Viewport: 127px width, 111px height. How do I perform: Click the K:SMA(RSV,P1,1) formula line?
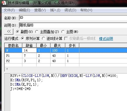26,80
